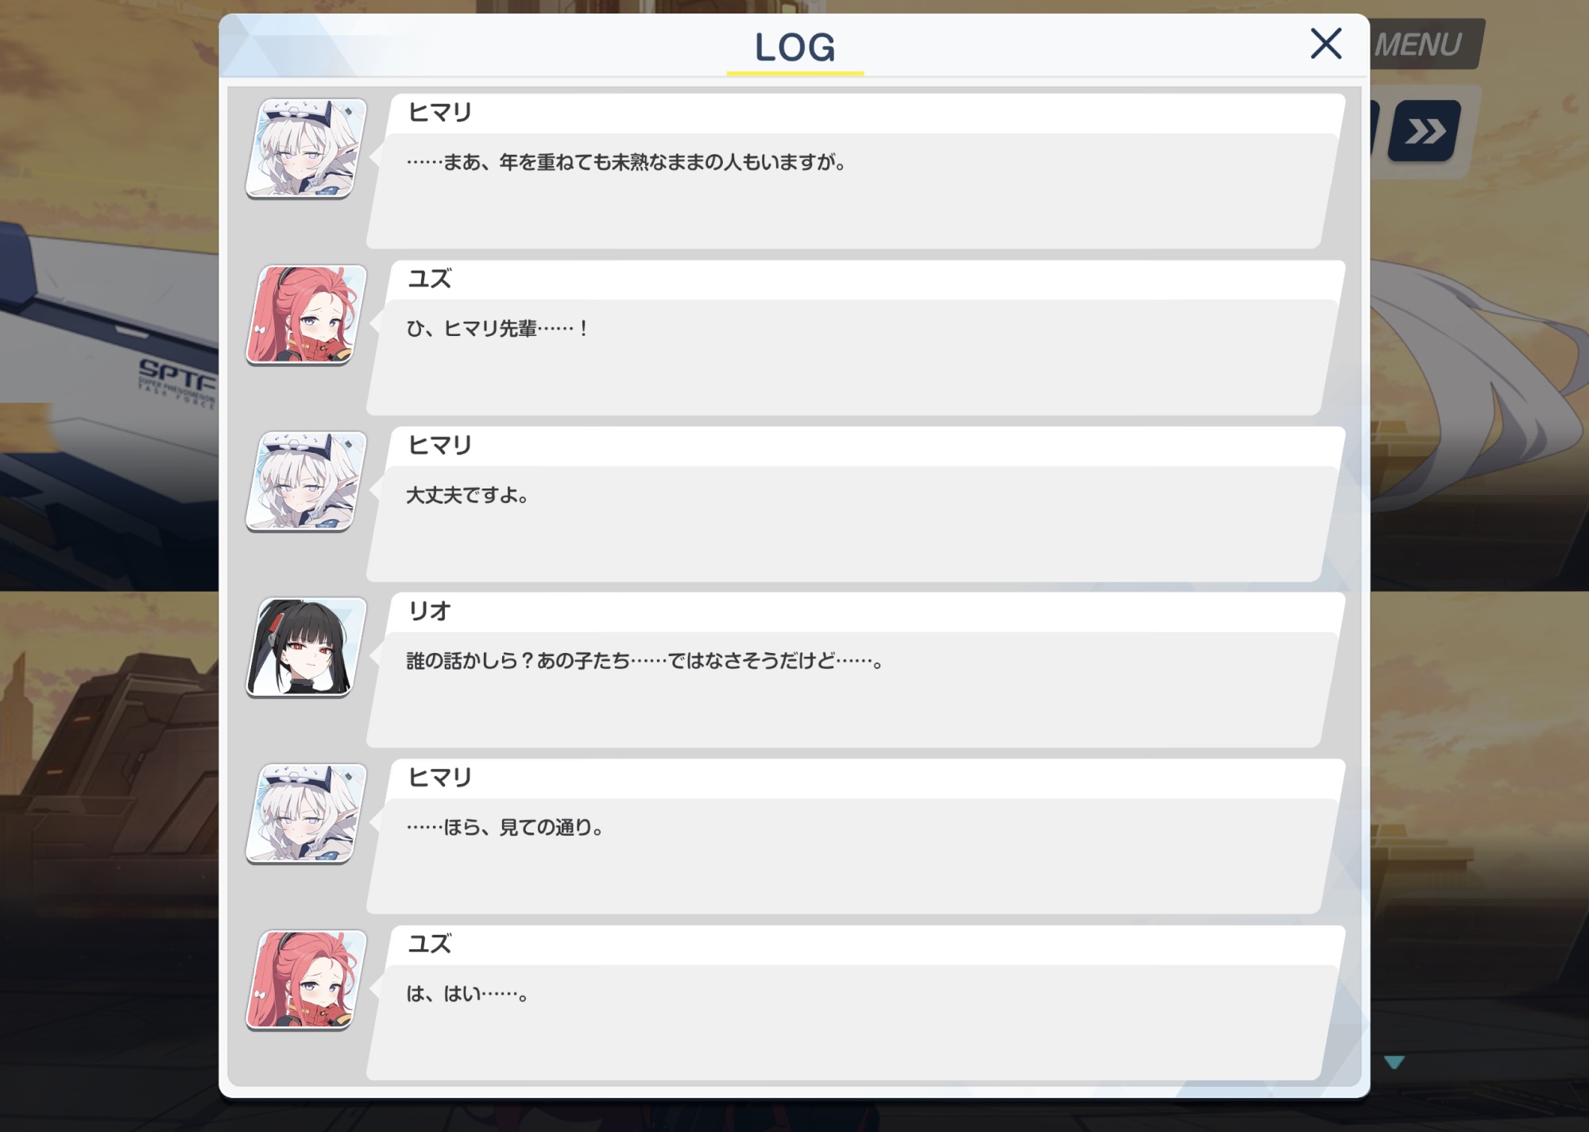Viewport: 1589px width, 1132px height.
Task: Click Yuzu's portrait beside は、はい
Action: click(x=306, y=980)
